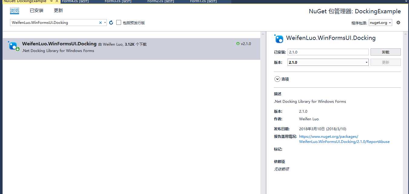Open the 程序包源 nuget.org dropdown
409x194 pixels.
381,23
